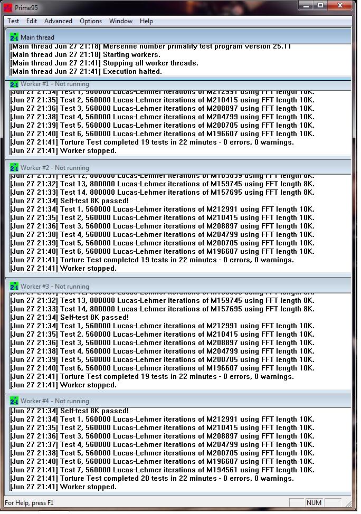The height and width of the screenshot is (514, 361).
Task: Activate the Worker #4 - Not running title bar
Action: [x=178, y=401]
